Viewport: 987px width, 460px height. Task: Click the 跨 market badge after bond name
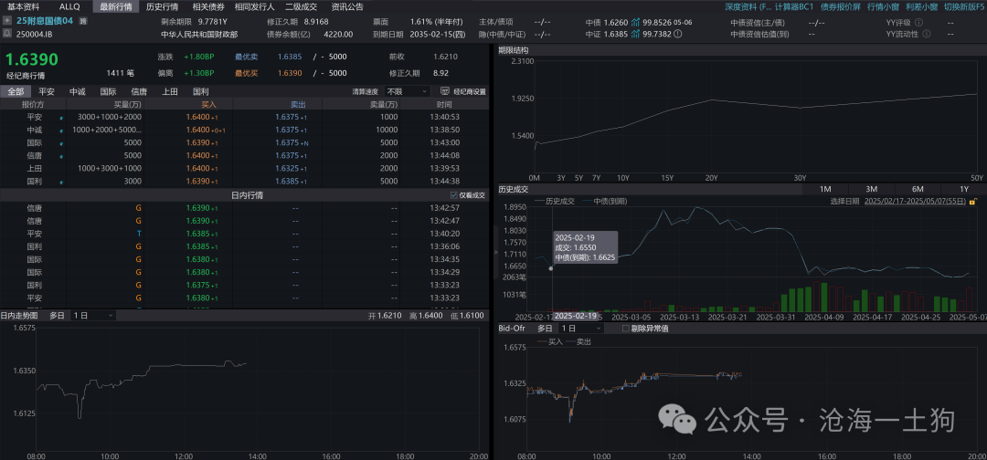pos(84,20)
